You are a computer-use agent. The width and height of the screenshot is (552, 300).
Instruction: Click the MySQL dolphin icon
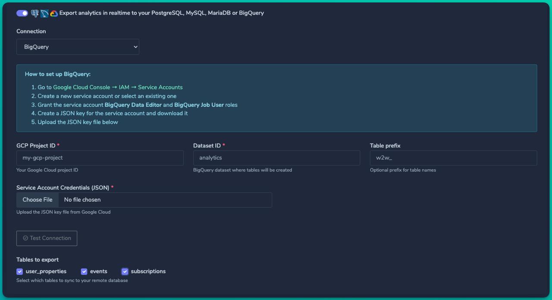click(44, 13)
